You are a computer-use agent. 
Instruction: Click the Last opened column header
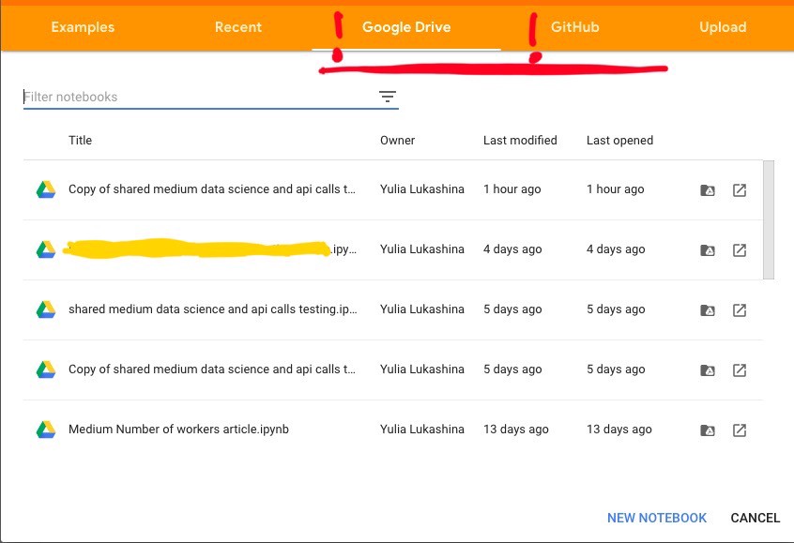tap(619, 140)
